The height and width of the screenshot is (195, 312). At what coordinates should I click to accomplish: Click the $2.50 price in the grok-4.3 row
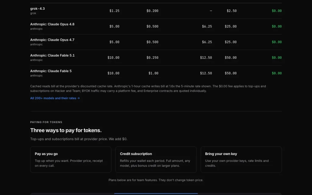click(x=232, y=11)
